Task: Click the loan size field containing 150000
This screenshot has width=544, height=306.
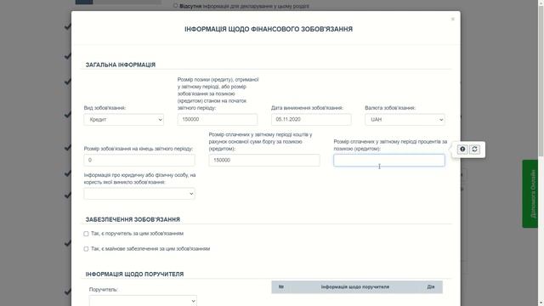Action: [x=218, y=119]
